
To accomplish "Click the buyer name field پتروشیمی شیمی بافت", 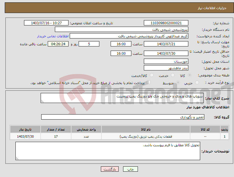I will point(122,30).
